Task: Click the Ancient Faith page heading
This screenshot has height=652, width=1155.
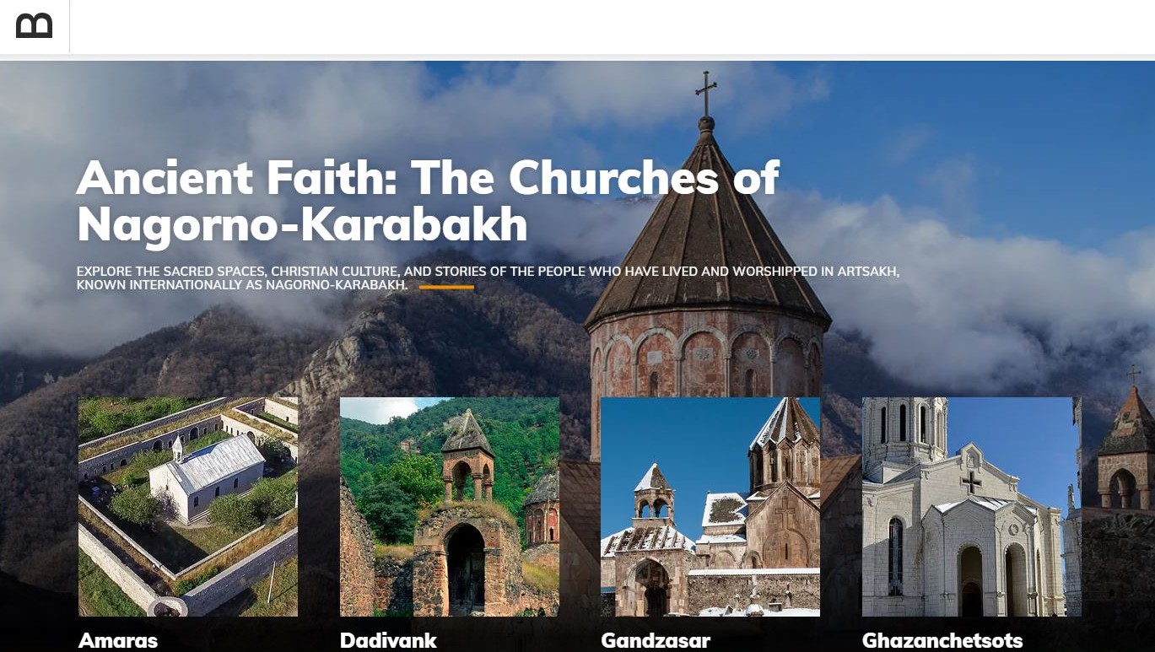Action: 428,201
